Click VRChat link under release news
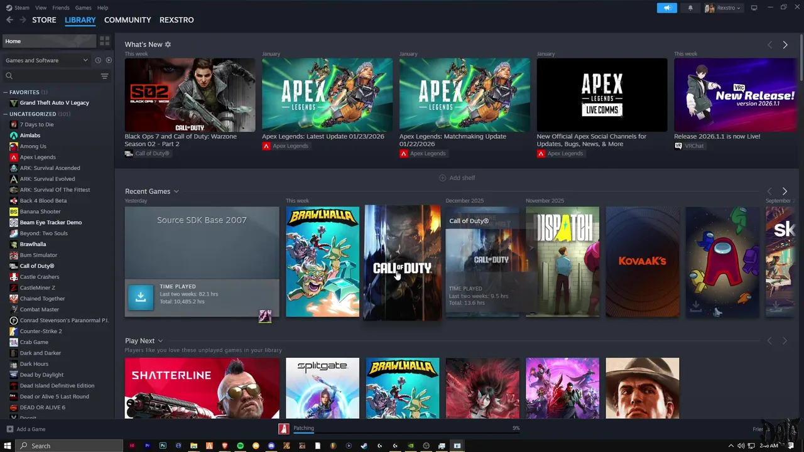This screenshot has width=804, height=452. [694, 146]
